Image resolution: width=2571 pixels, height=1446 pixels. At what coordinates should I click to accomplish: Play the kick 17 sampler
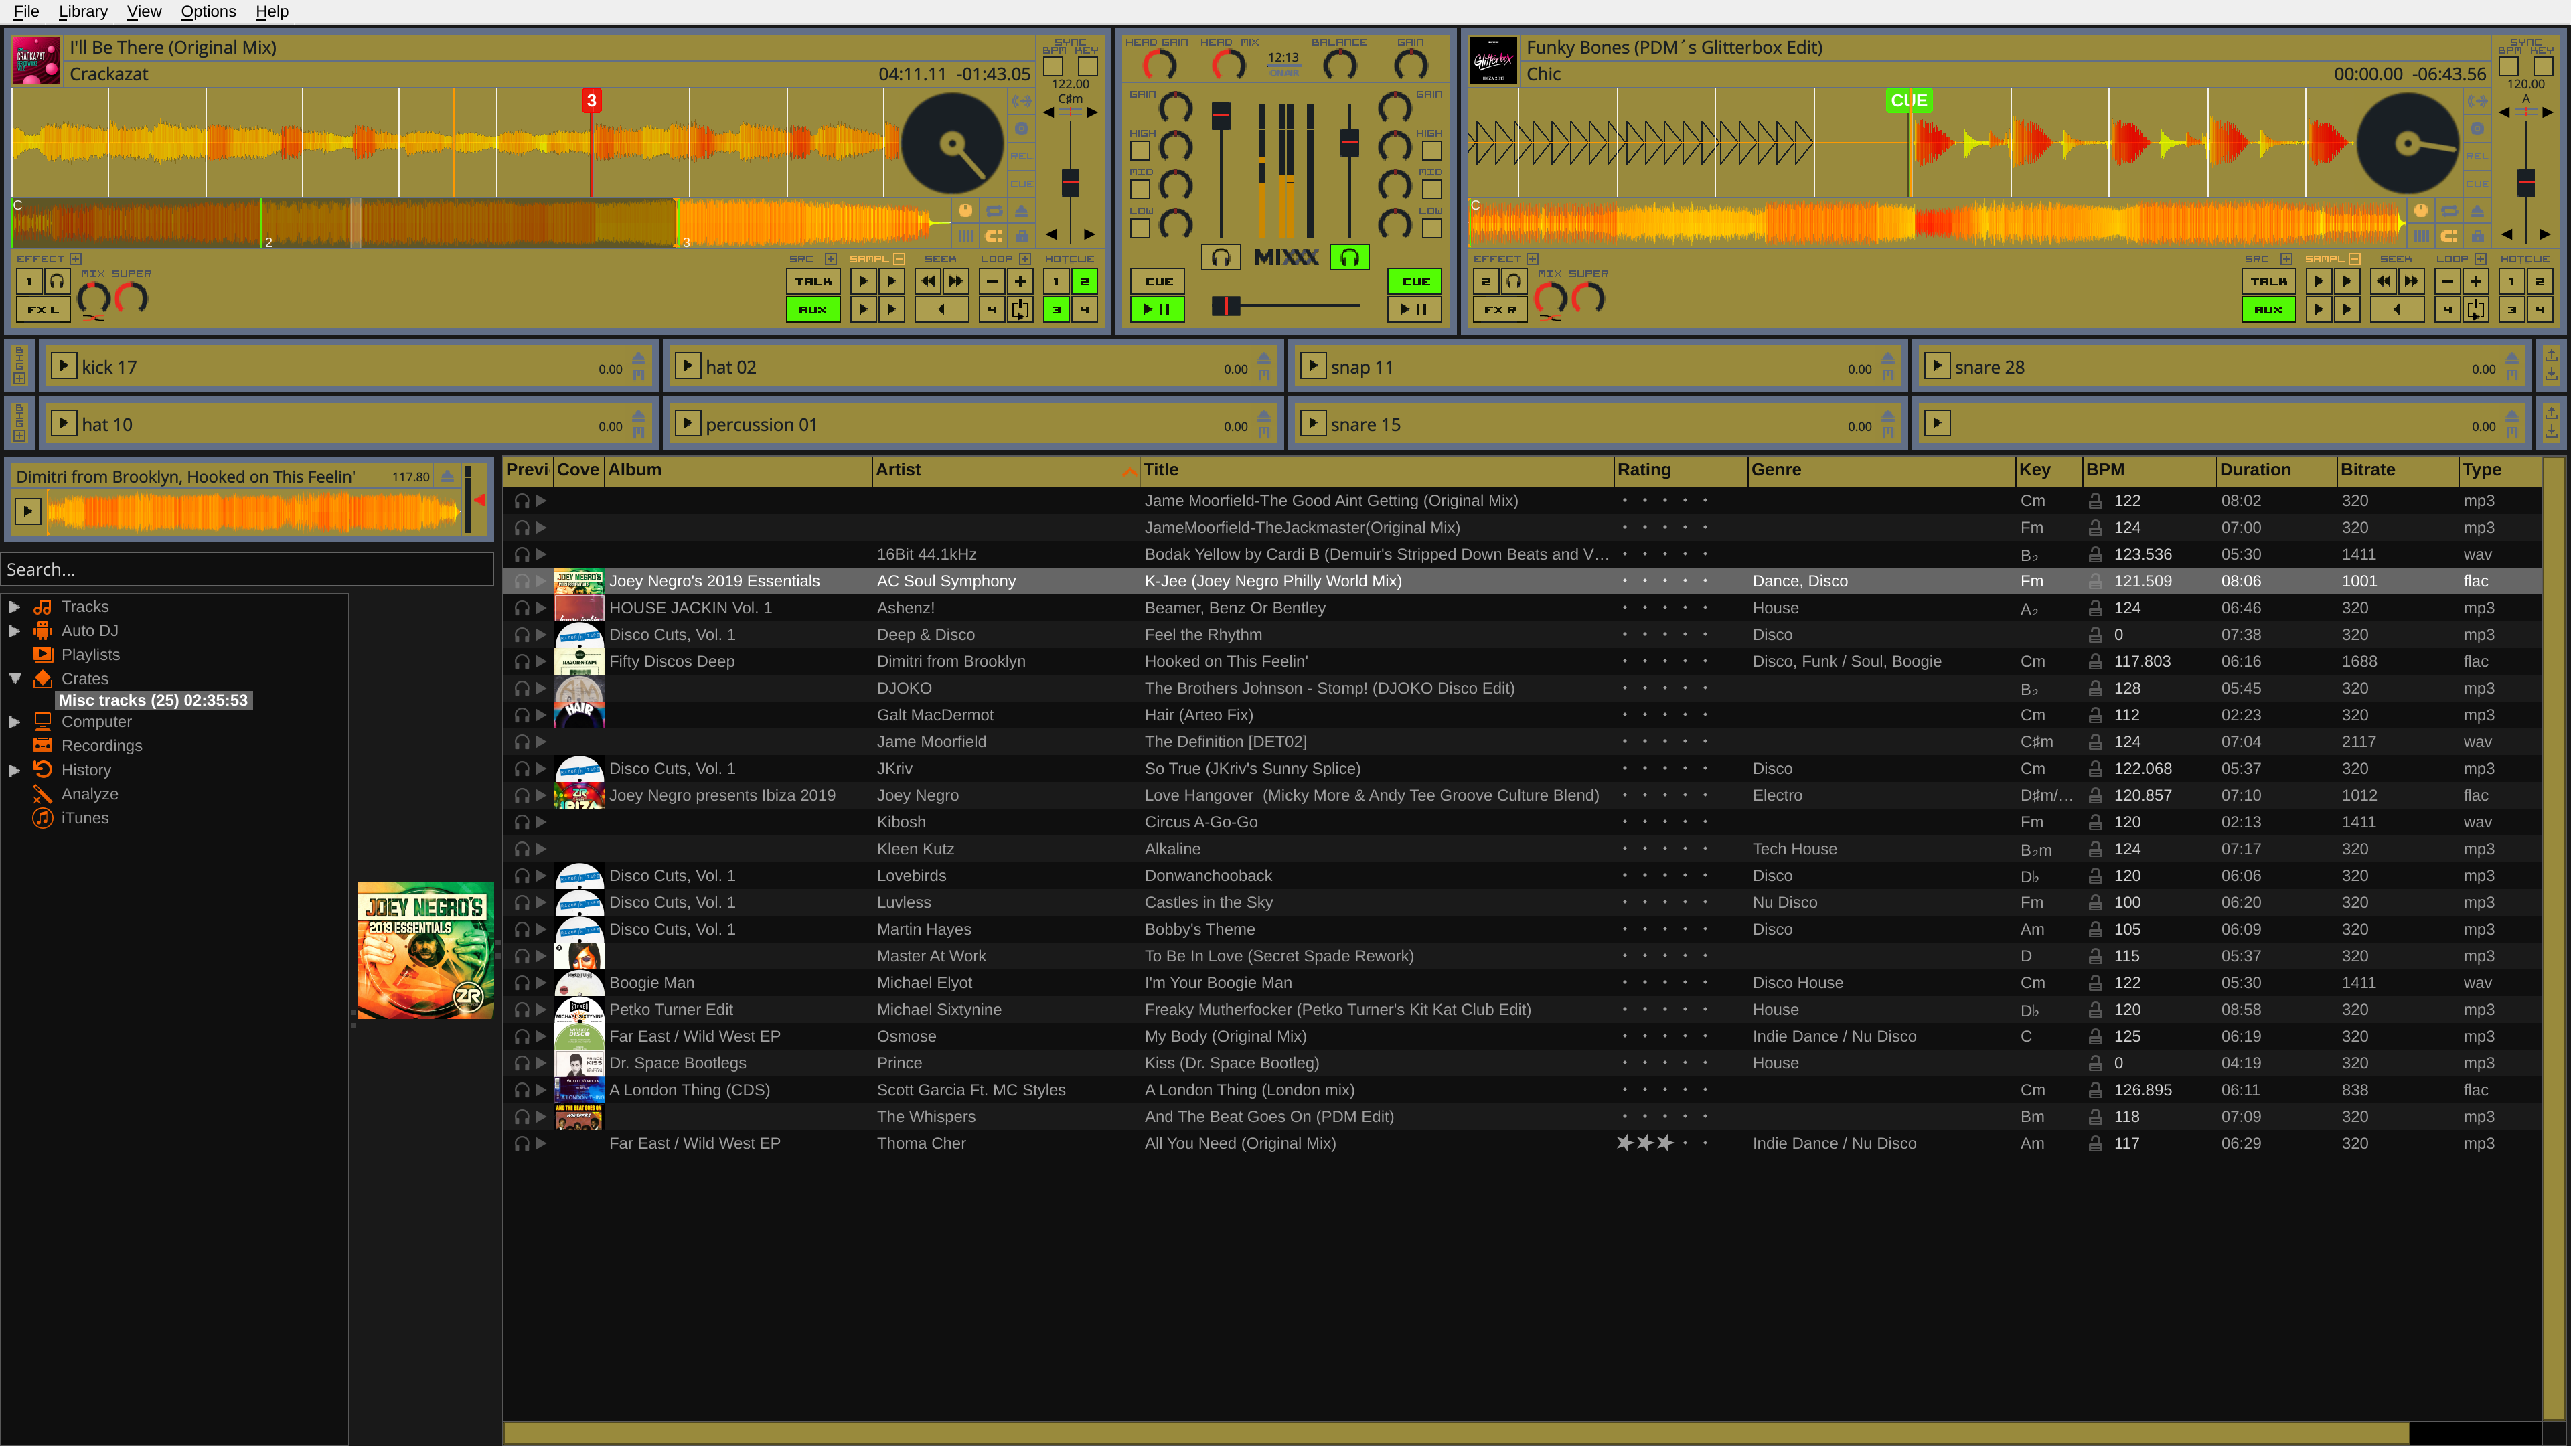63,366
